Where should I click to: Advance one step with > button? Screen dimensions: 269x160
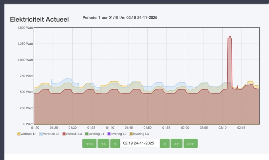coord(165,144)
